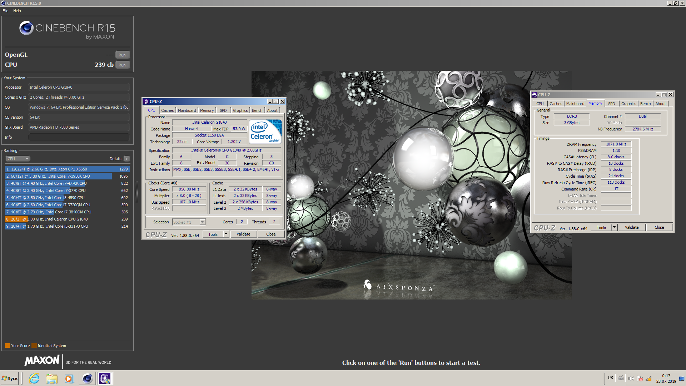Click Close in the left CPU-Z window
This screenshot has width=686, height=386.
point(271,234)
